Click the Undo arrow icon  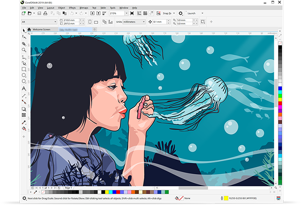pyautogui.click(x=72, y=13)
